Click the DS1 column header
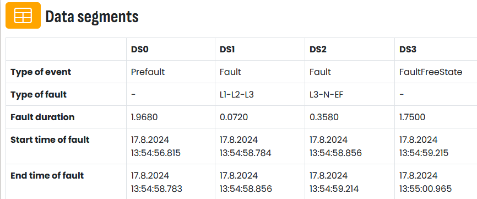The image size is (477, 199). click(x=227, y=49)
